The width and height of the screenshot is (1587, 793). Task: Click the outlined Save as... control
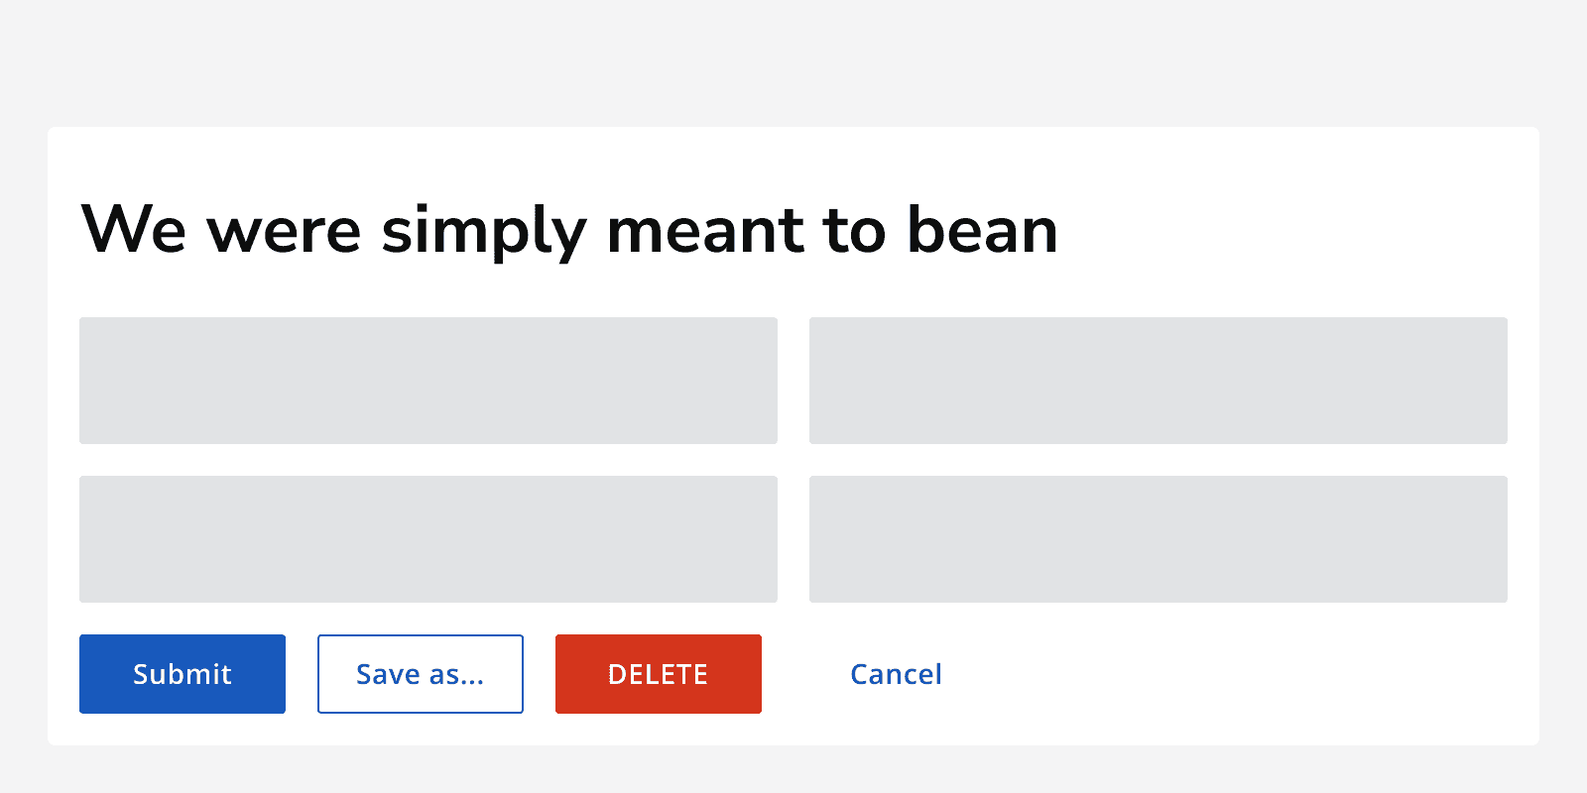420,674
